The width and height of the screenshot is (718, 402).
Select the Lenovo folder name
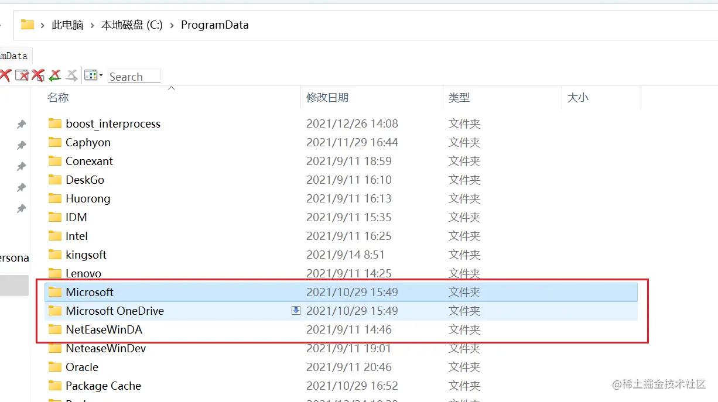coord(83,273)
